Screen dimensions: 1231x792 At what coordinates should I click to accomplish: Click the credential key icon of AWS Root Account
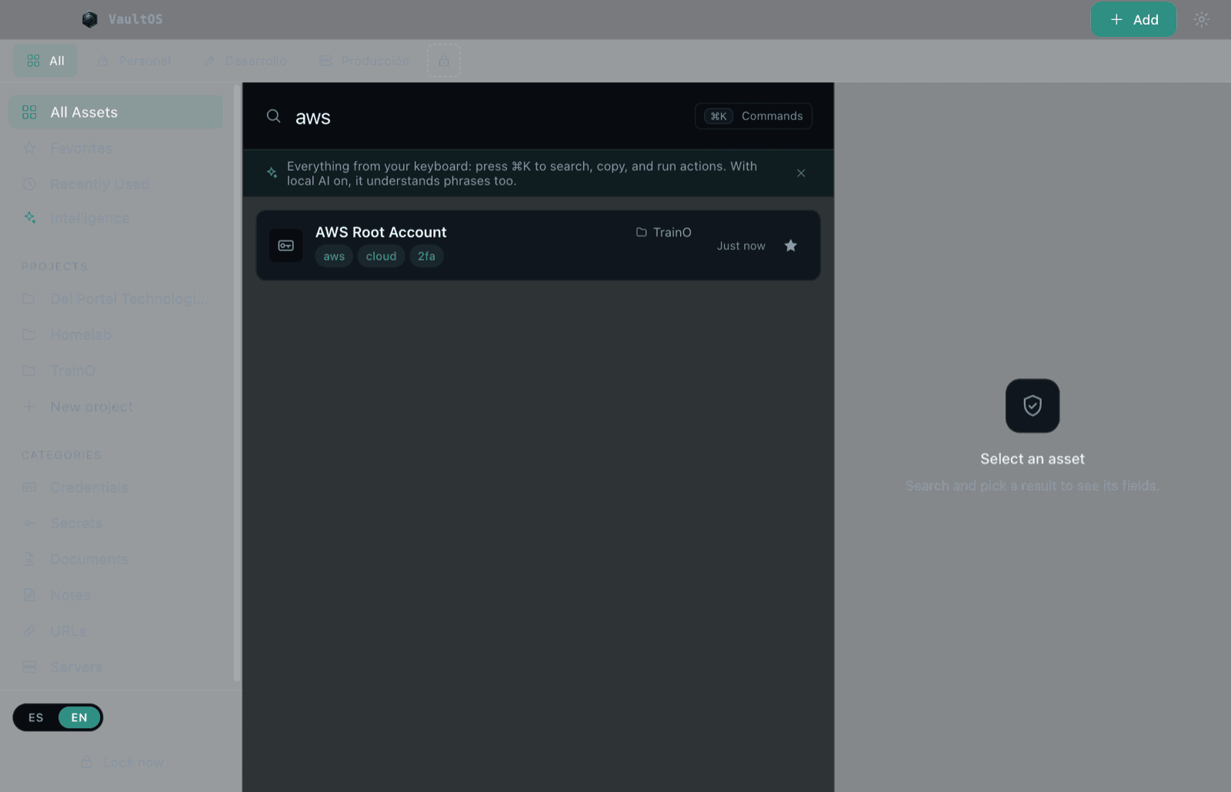pyautogui.click(x=286, y=245)
